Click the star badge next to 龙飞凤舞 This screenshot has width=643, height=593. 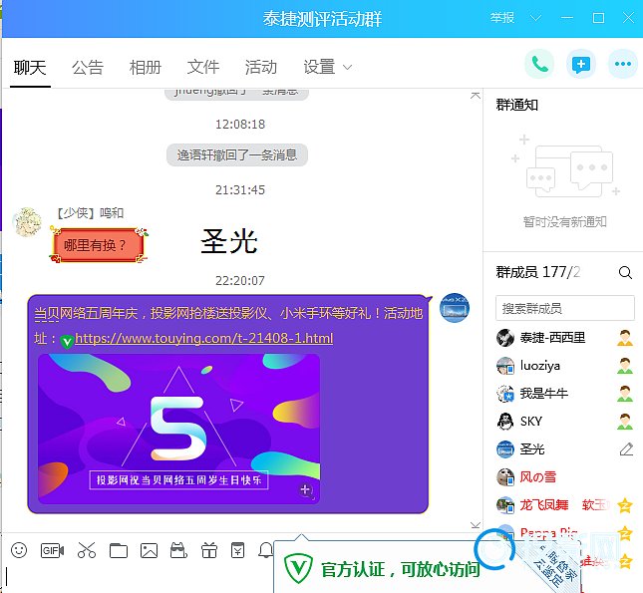pyautogui.click(x=625, y=505)
